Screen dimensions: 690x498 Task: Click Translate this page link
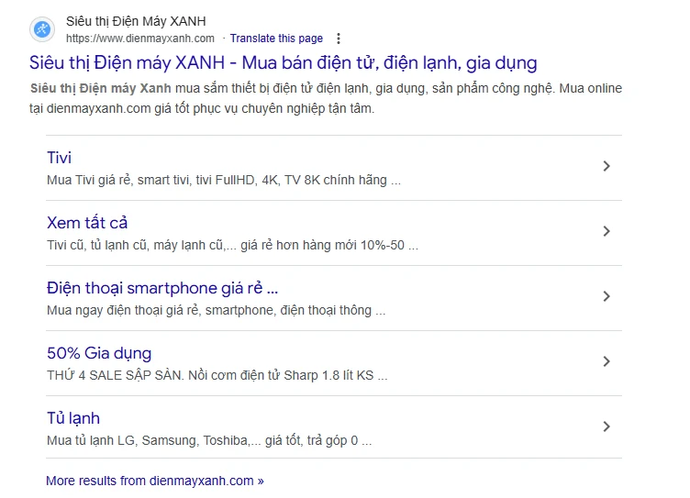[276, 39]
